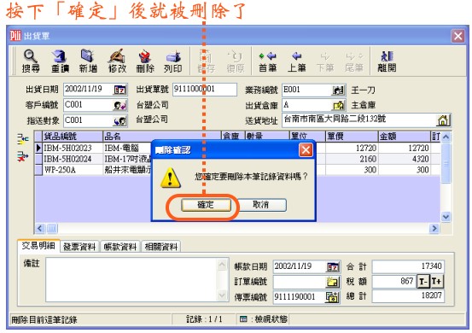Click the 單價 column header
The height and width of the screenshot is (333, 472).
[x=352, y=137]
